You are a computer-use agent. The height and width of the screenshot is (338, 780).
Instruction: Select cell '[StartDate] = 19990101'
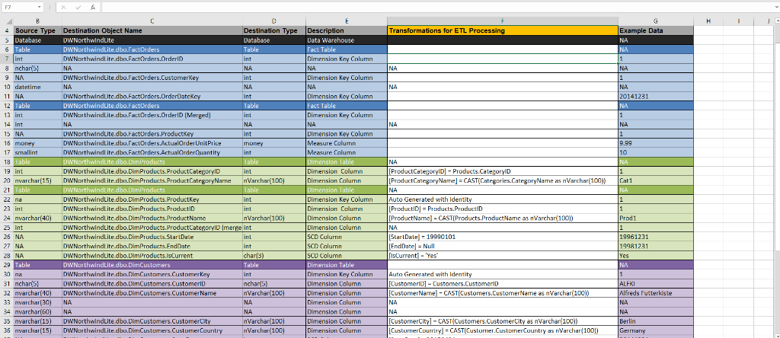(x=503, y=237)
